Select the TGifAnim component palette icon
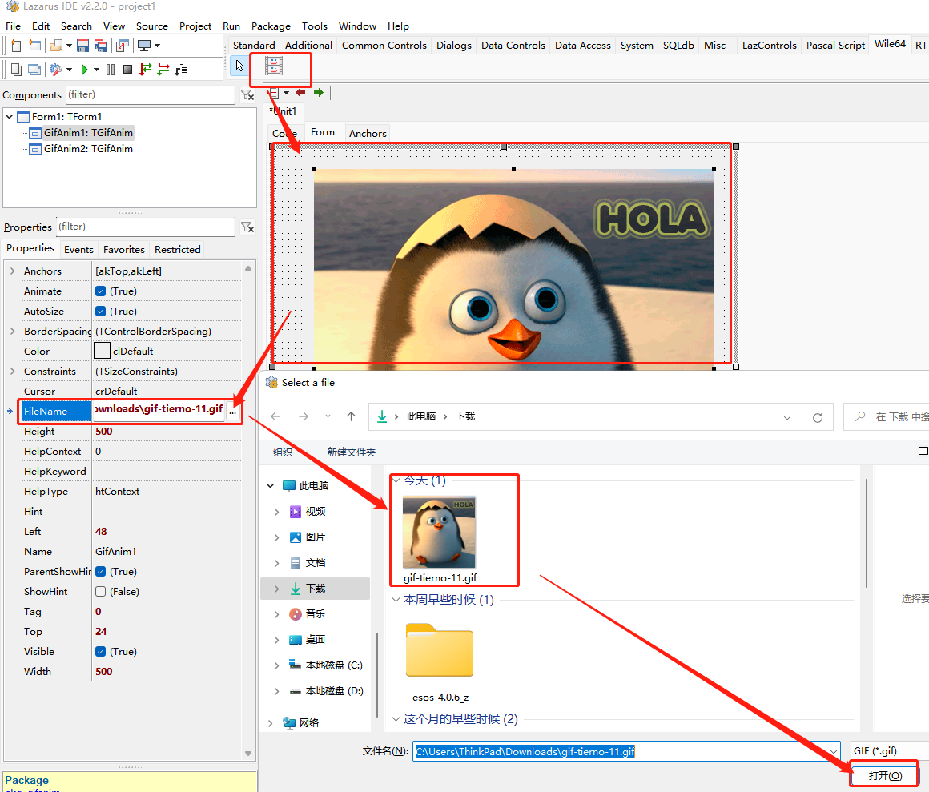The width and height of the screenshot is (929, 792). click(x=274, y=66)
